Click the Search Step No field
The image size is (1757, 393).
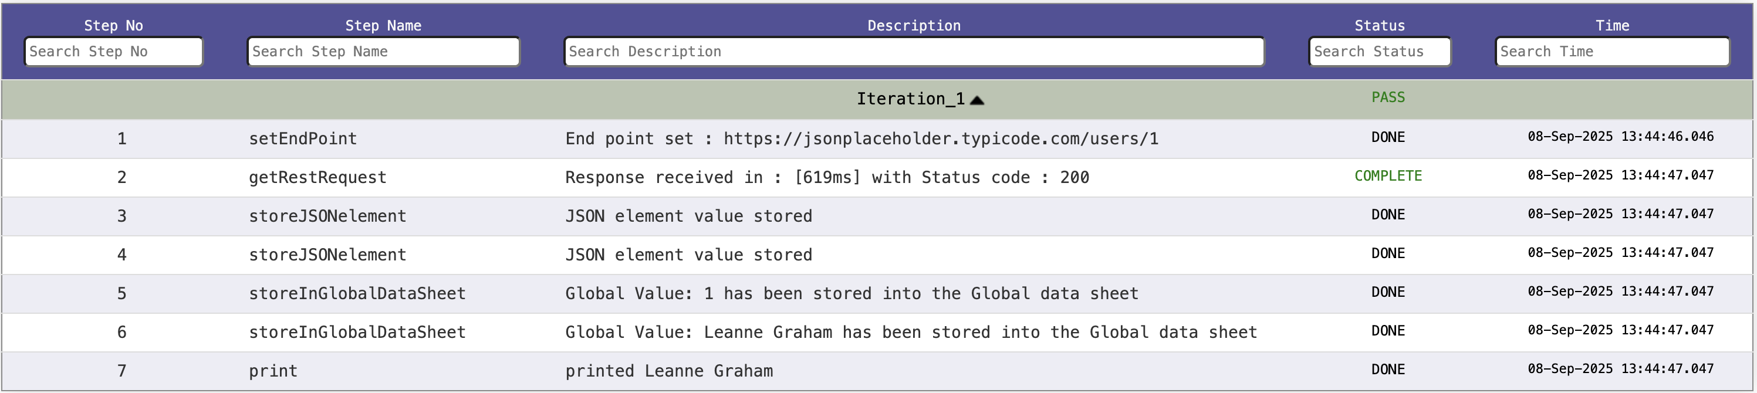pos(113,52)
